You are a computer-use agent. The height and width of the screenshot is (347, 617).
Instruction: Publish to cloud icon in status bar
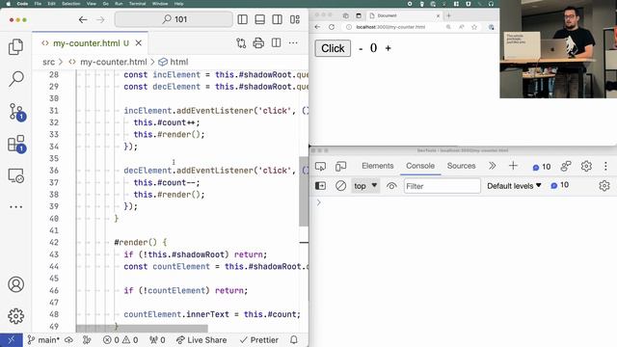68,340
